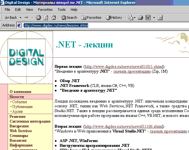Open the Favorites pane from toolbar

(x=91, y=18)
